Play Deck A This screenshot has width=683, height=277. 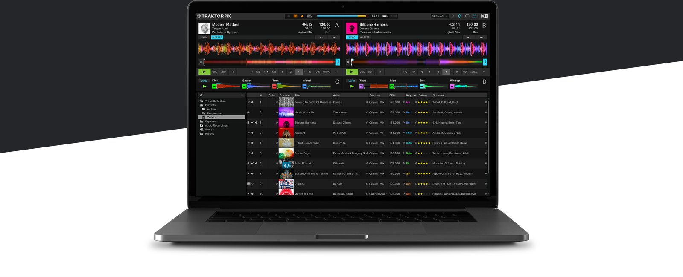point(204,72)
